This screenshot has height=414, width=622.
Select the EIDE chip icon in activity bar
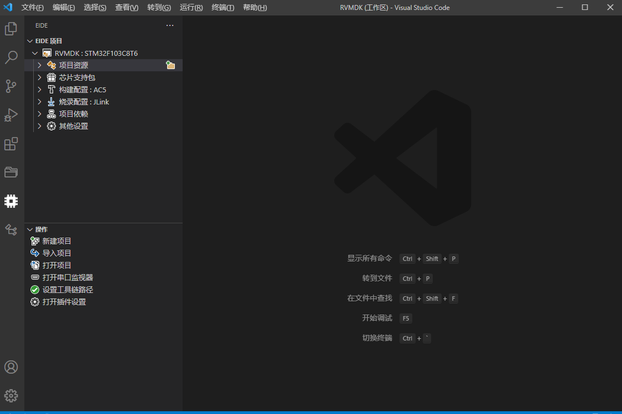coord(11,201)
